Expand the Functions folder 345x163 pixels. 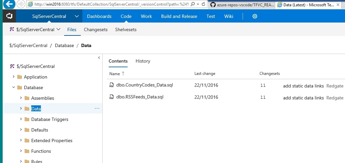[21, 151]
